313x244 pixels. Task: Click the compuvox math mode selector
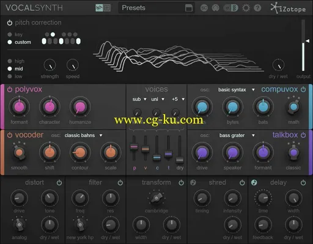293,106
